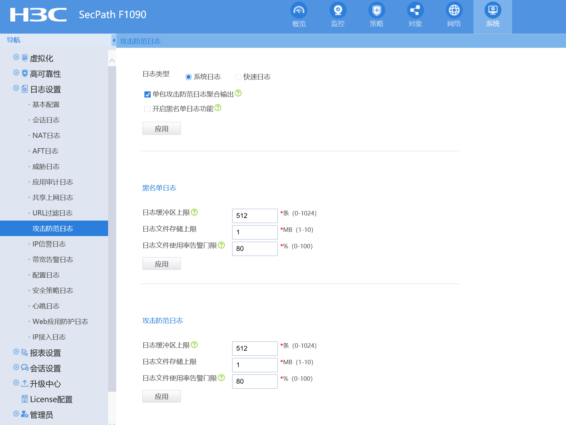The image size is (566, 425).
Task: Click help icon beside 单包攻击防范日志聚合输出
Action: (x=238, y=93)
